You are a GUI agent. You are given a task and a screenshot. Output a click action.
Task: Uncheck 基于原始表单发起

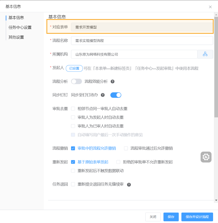pyautogui.click(x=73, y=162)
